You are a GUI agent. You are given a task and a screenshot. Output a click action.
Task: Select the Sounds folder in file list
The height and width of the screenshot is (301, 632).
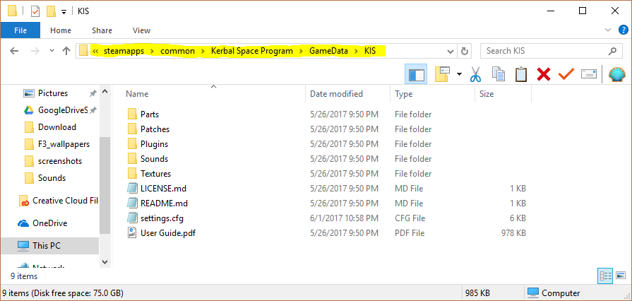coord(154,159)
